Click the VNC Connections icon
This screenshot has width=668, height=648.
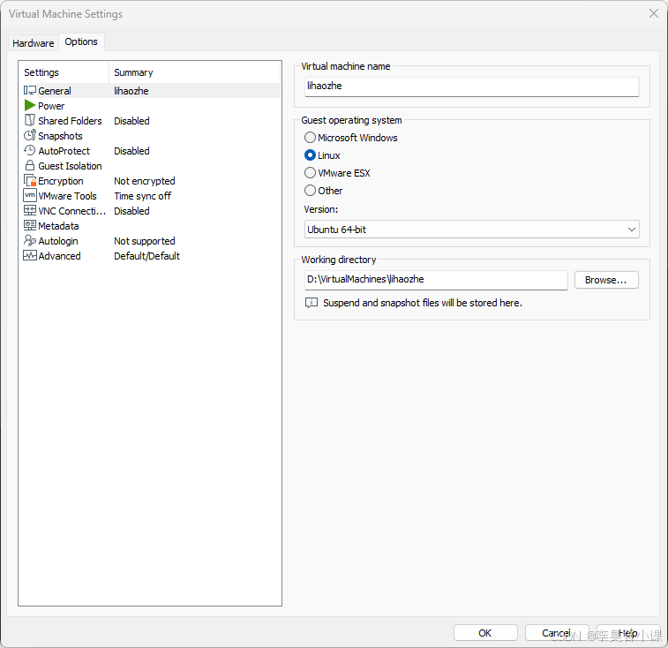pos(30,210)
